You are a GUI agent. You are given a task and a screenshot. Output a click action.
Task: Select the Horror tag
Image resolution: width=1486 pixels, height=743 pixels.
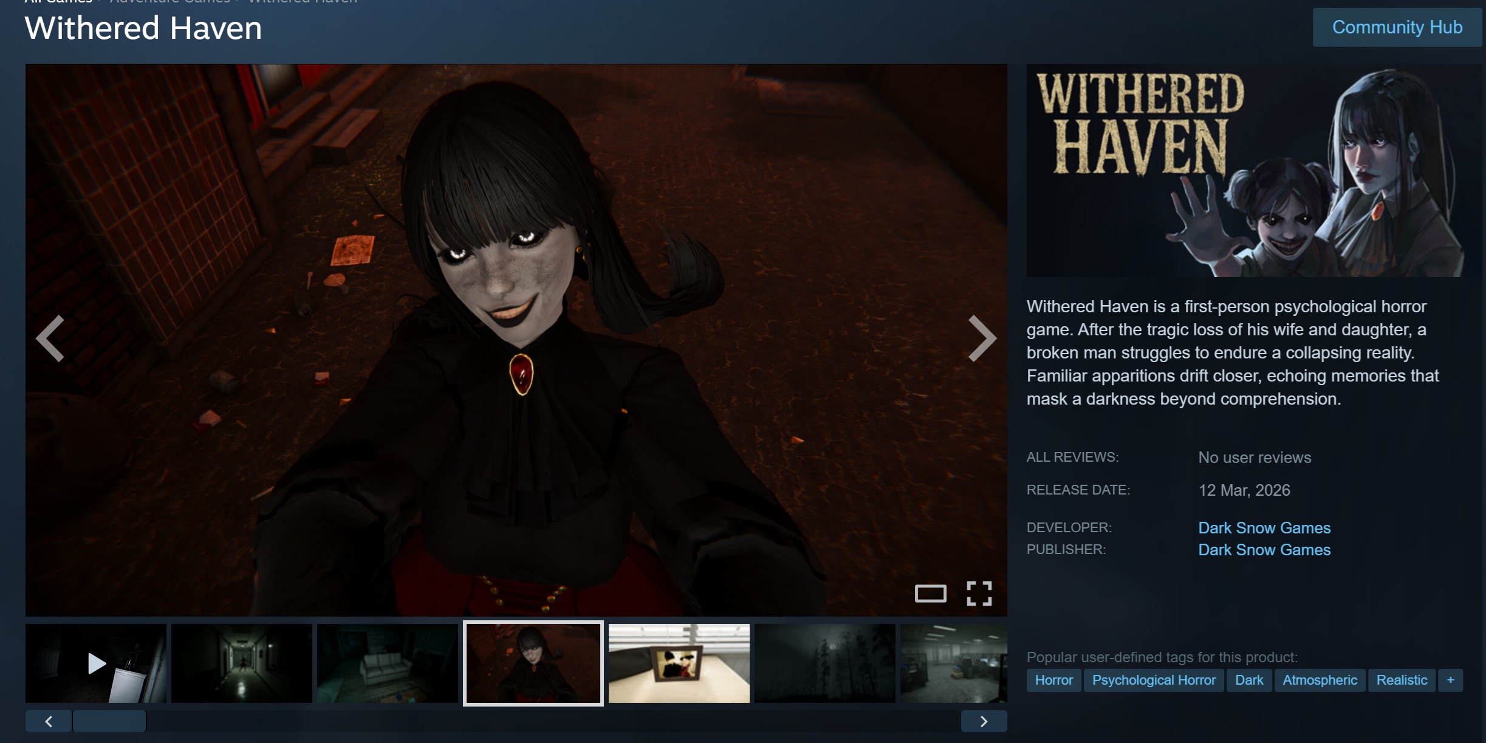(1053, 680)
